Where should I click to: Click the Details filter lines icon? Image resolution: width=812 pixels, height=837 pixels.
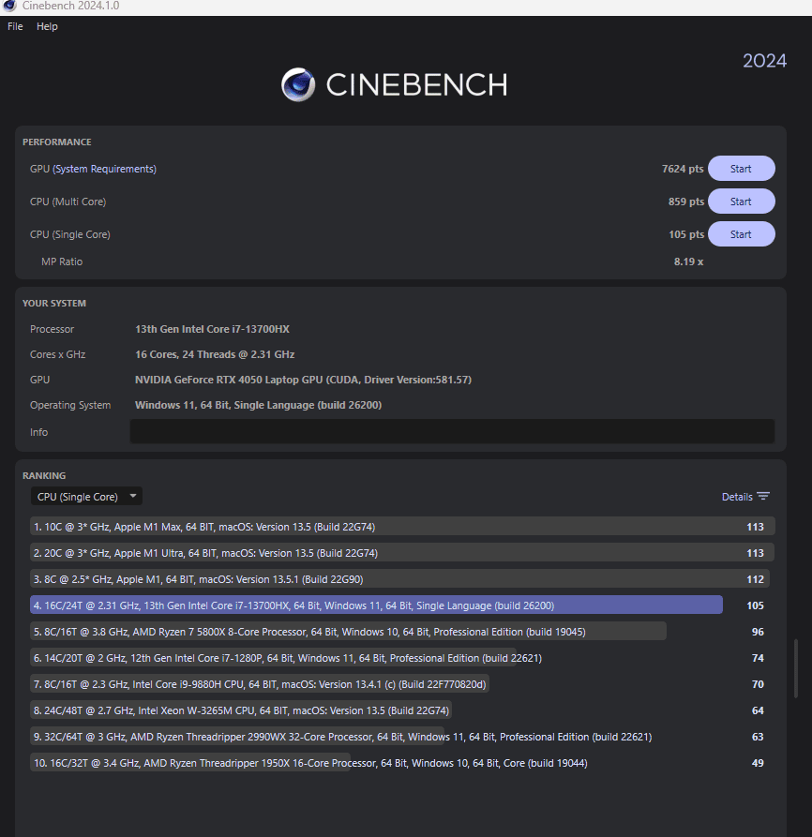point(763,497)
